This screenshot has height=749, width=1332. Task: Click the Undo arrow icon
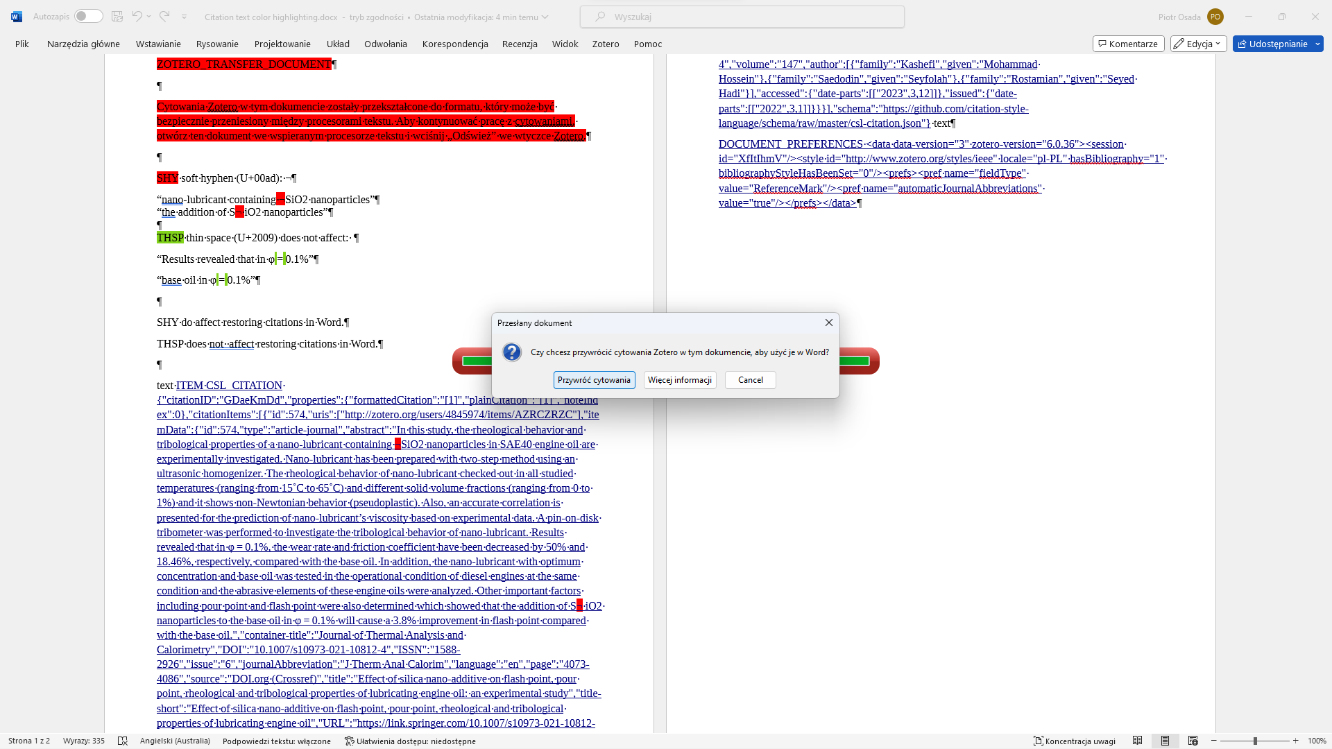coord(137,16)
